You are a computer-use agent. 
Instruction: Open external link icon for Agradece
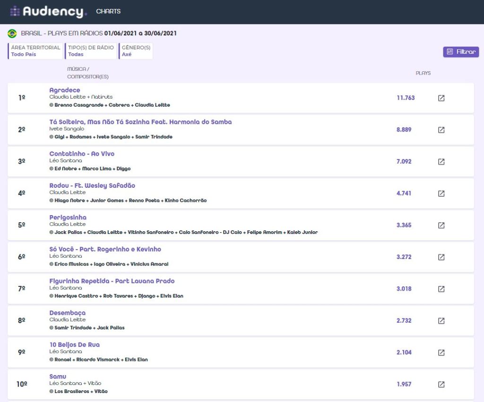point(441,98)
